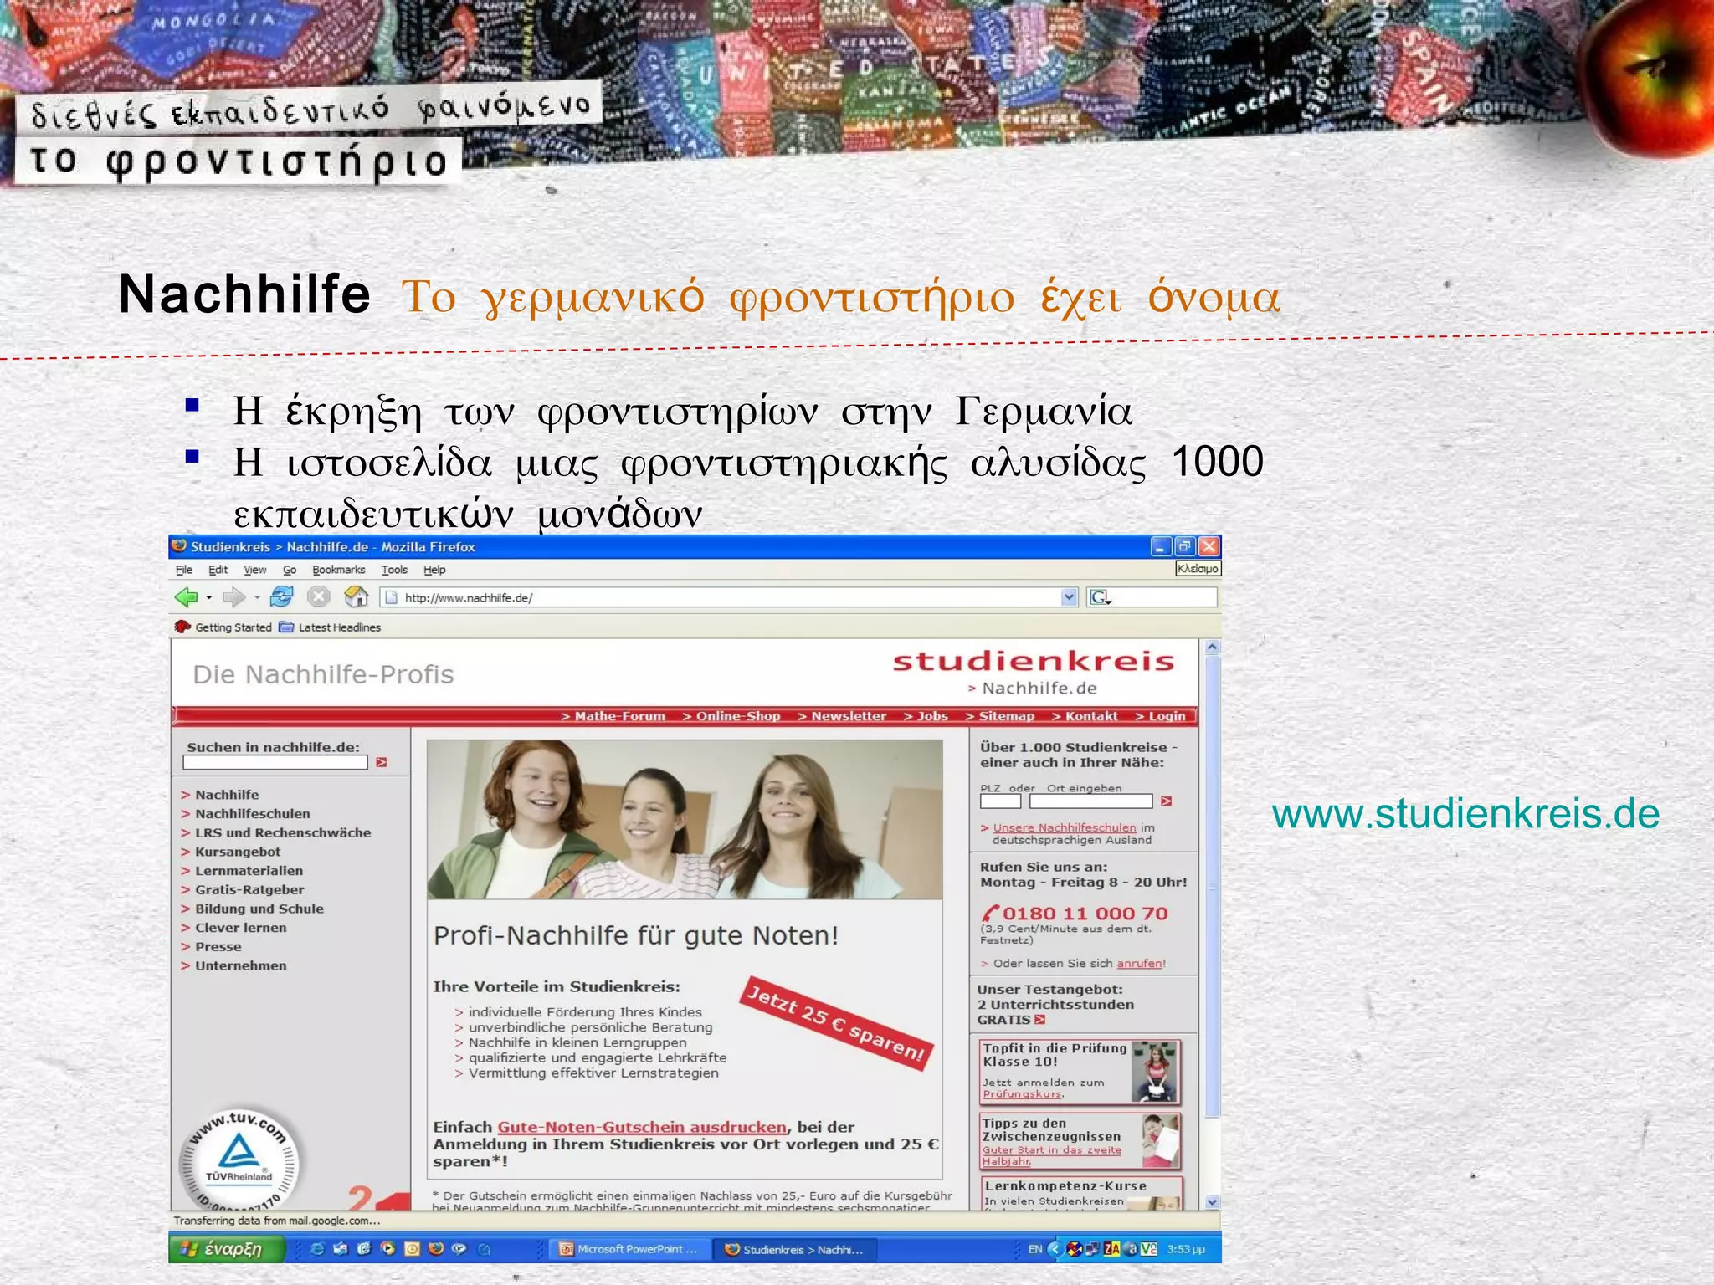The width and height of the screenshot is (1714, 1285).
Task: Submit the PLZ/Ort search red arrow
Action: (1167, 801)
